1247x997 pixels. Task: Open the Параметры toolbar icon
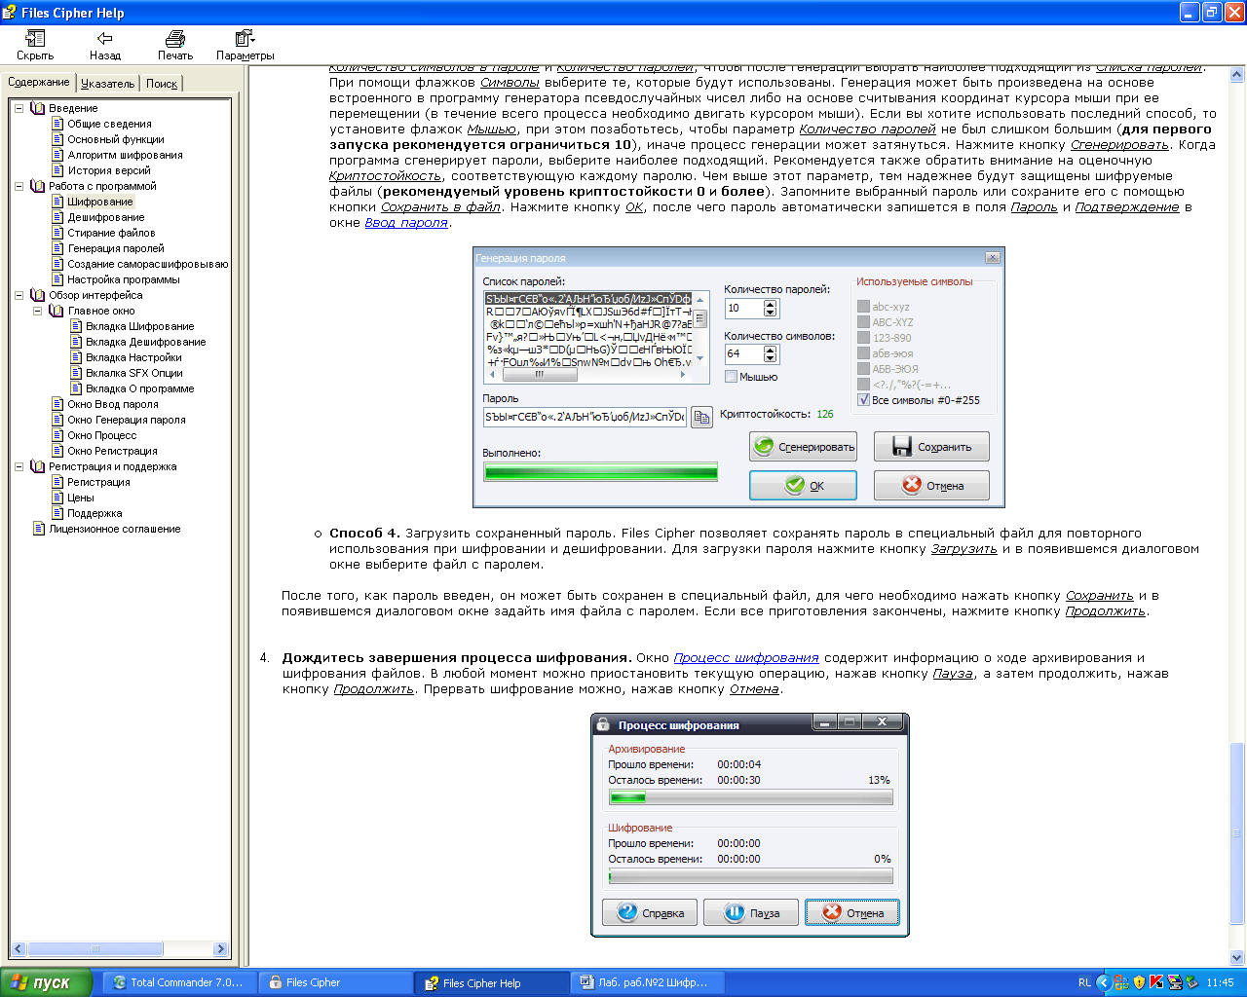(245, 39)
